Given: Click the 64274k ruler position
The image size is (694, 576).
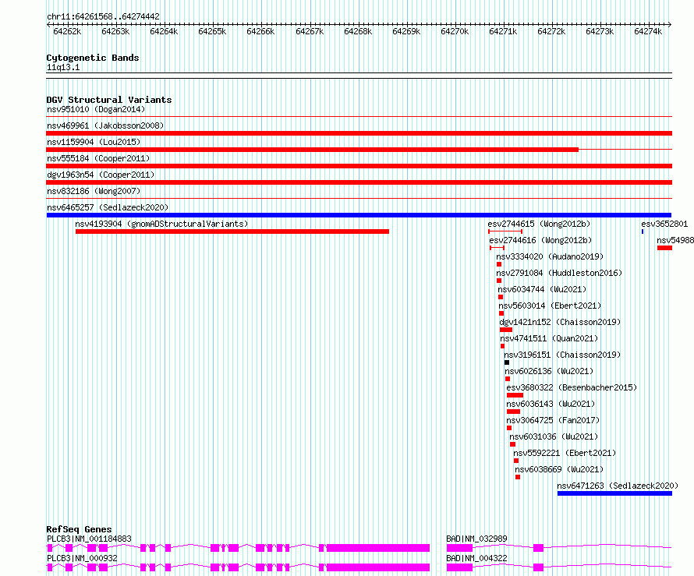Looking at the screenshot, I should point(648,31).
